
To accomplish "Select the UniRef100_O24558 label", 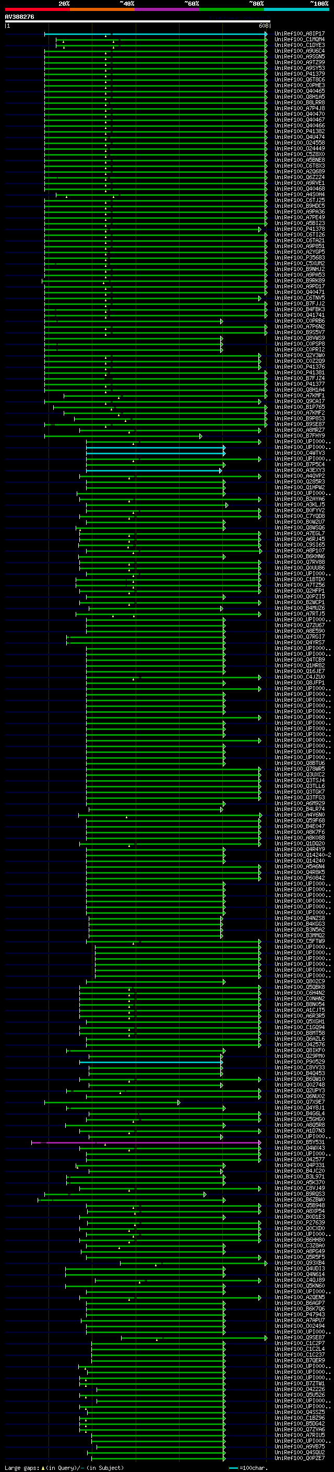I will point(299,143).
